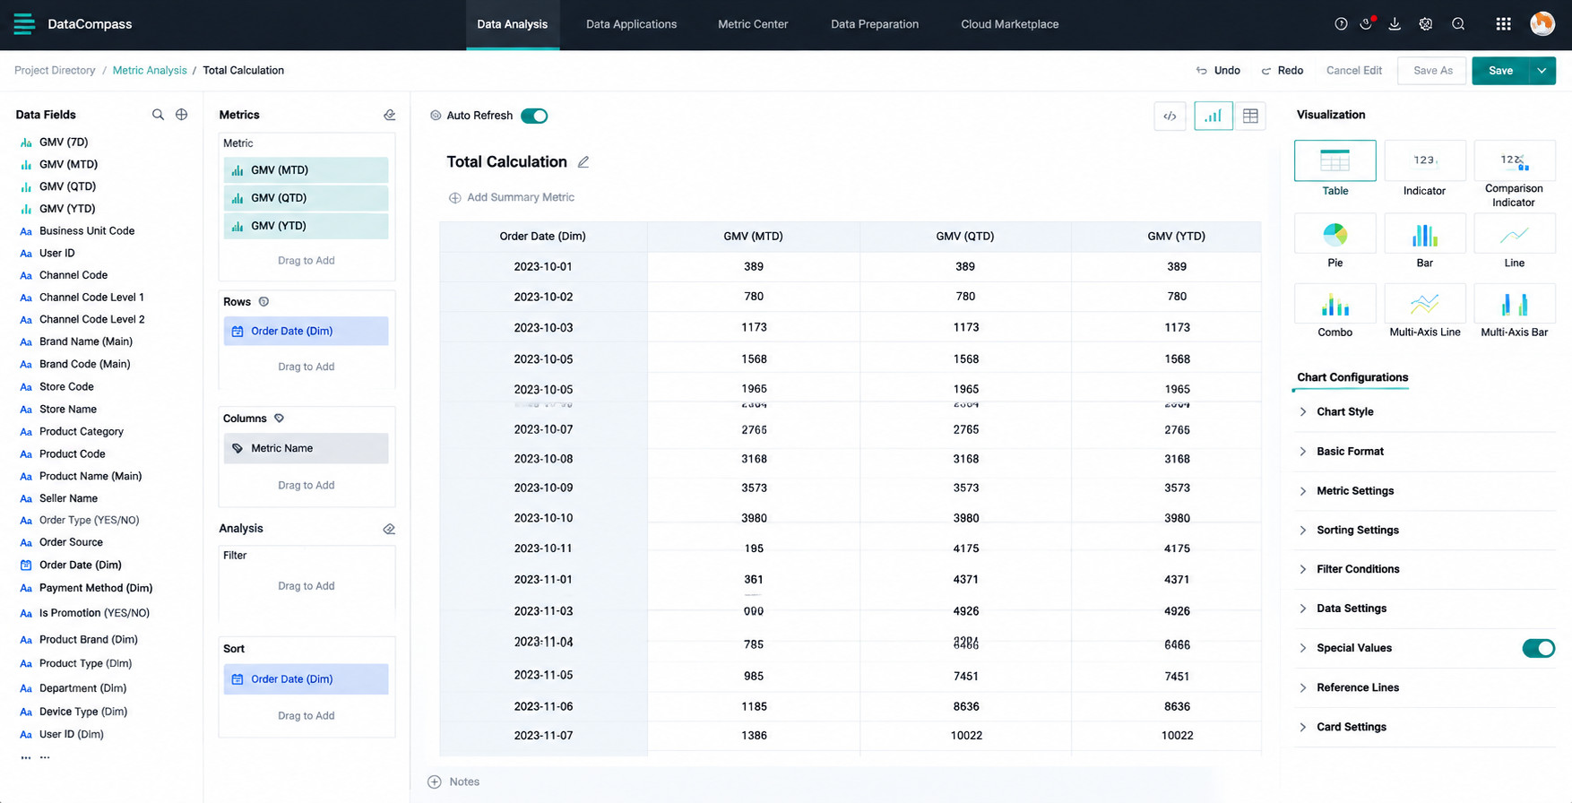Open the download icon in header
This screenshot has height=803, width=1572.
coord(1395,24)
